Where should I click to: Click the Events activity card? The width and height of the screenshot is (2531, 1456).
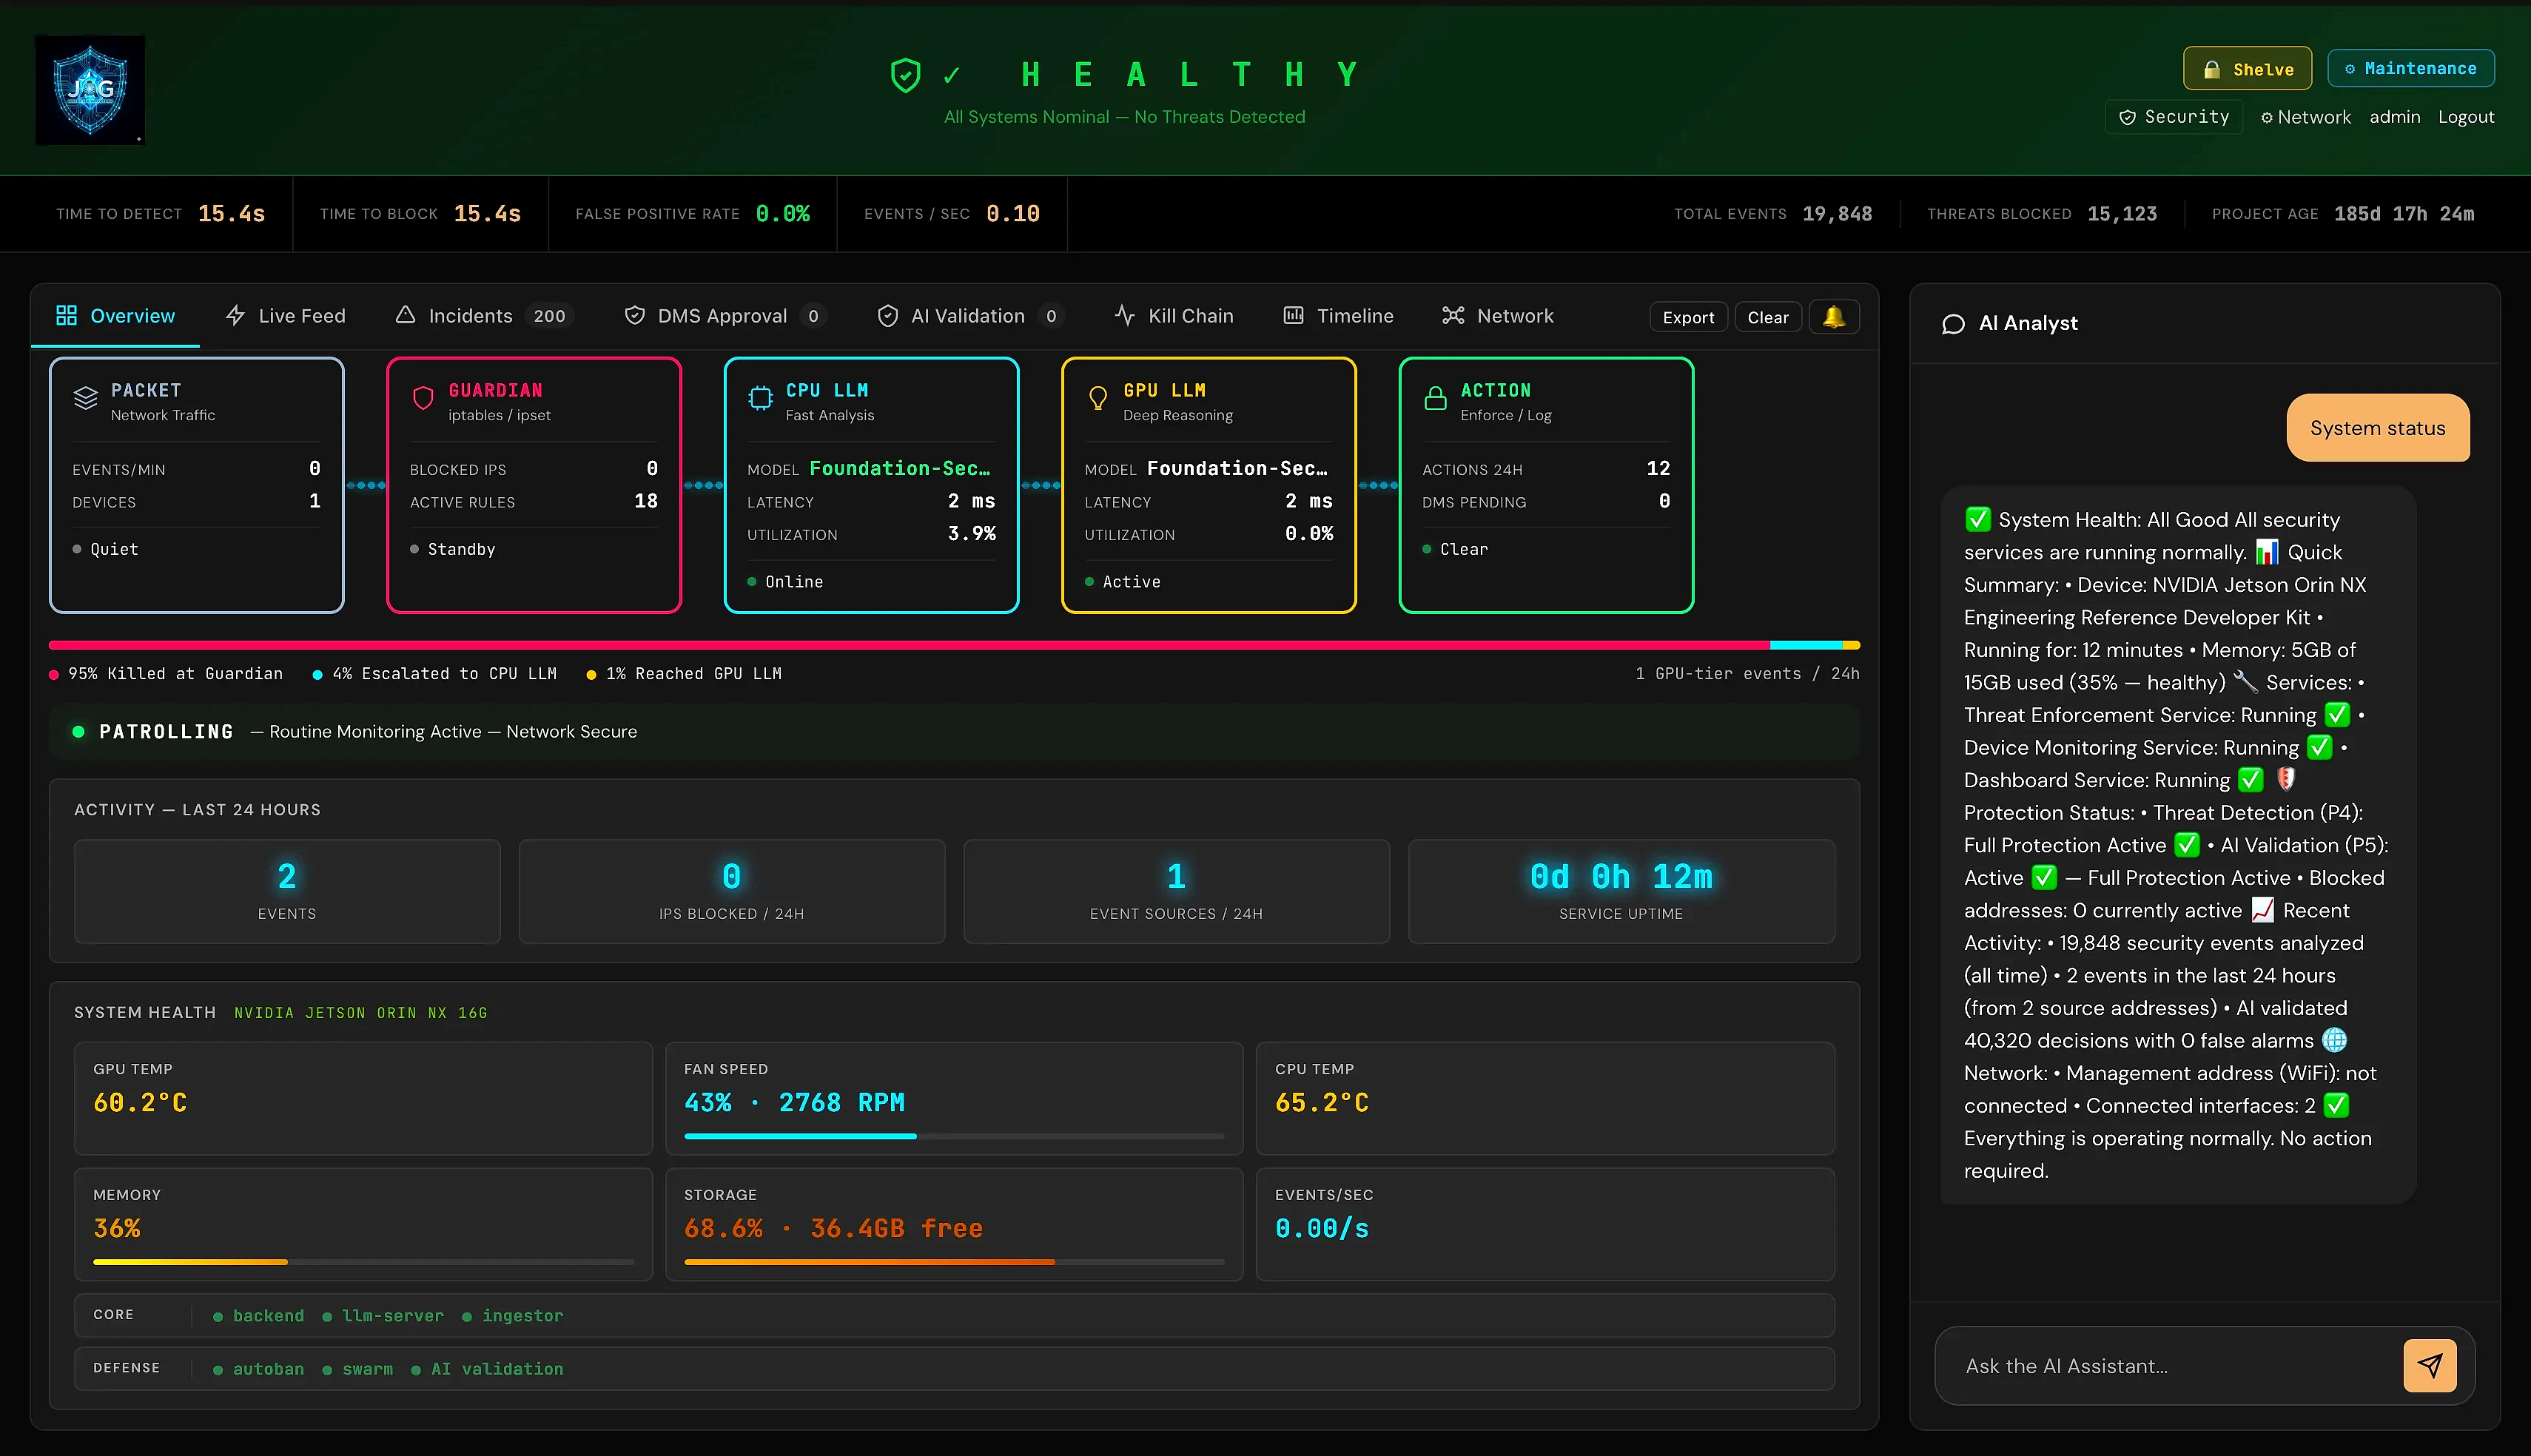click(x=287, y=891)
